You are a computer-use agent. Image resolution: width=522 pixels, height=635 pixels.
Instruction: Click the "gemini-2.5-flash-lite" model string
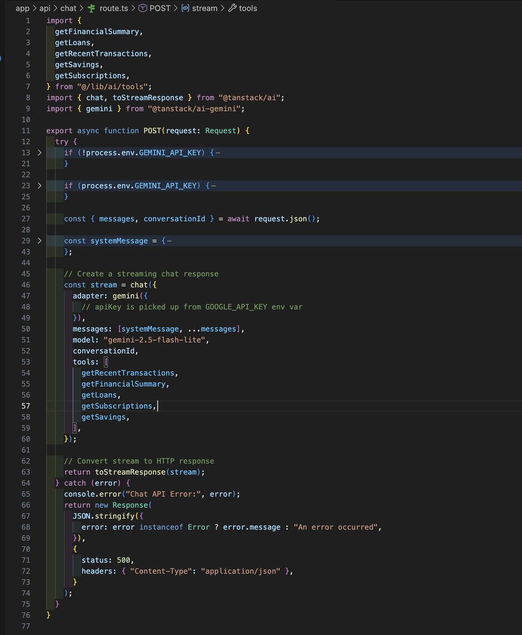[x=154, y=340]
